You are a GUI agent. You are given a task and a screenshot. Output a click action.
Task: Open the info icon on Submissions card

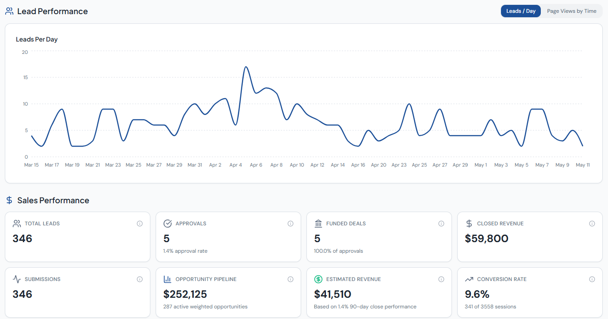(x=140, y=279)
